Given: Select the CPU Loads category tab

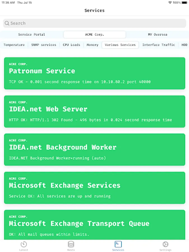Looking at the screenshot, I should point(71,45).
